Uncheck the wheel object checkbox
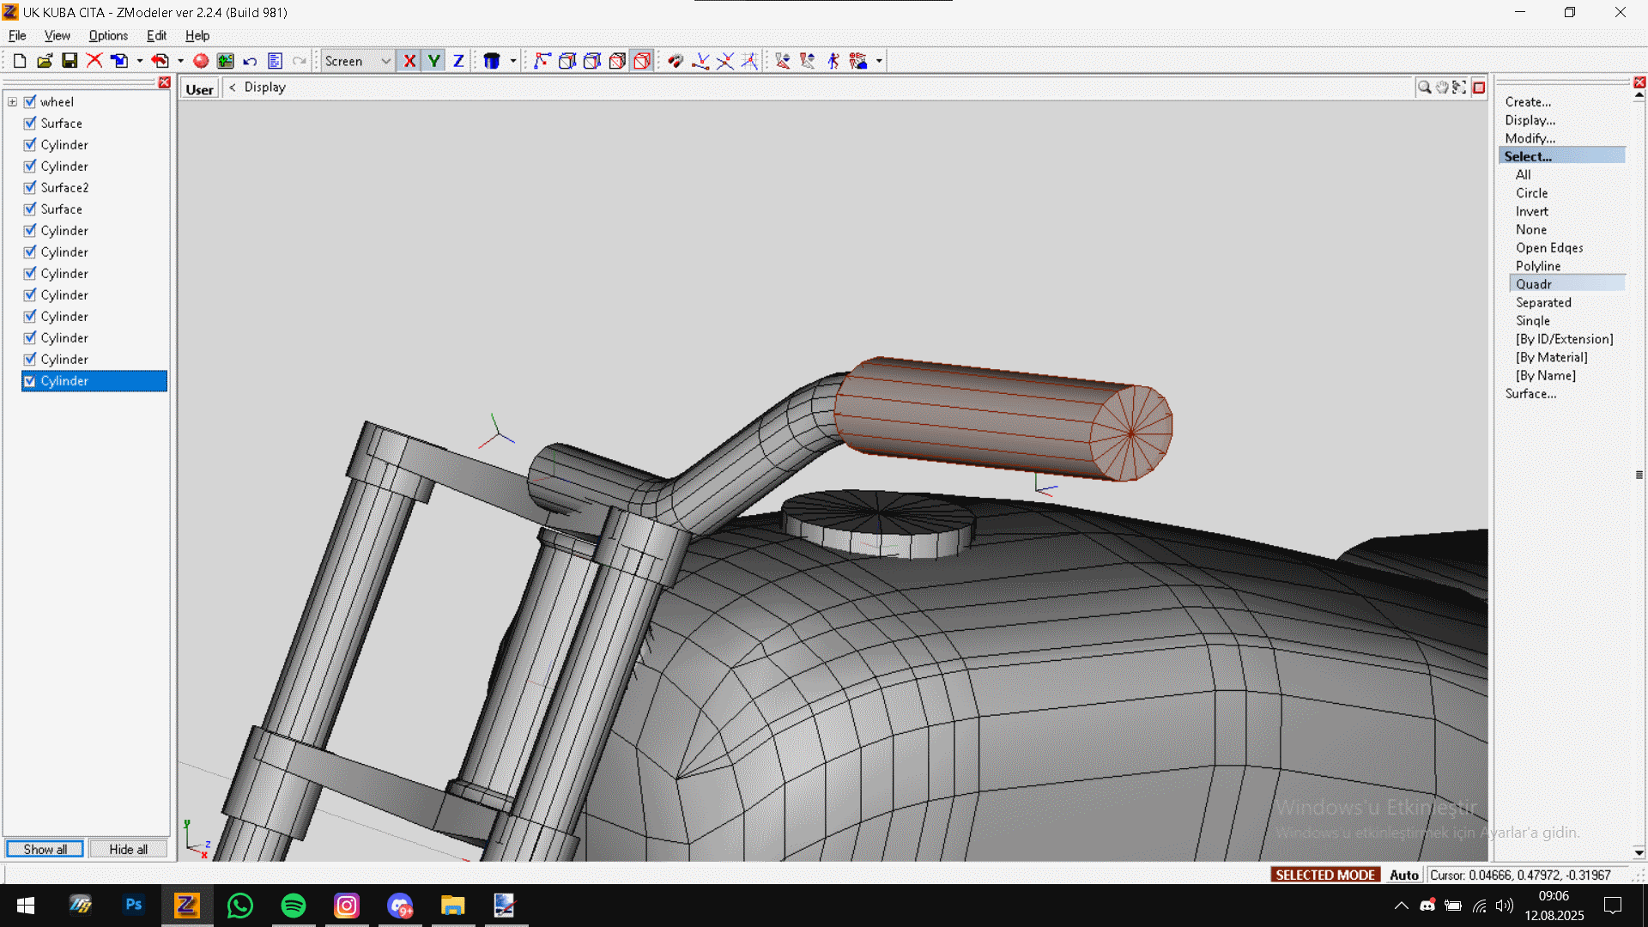Screen dimensions: 1648x927 [x=30, y=102]
